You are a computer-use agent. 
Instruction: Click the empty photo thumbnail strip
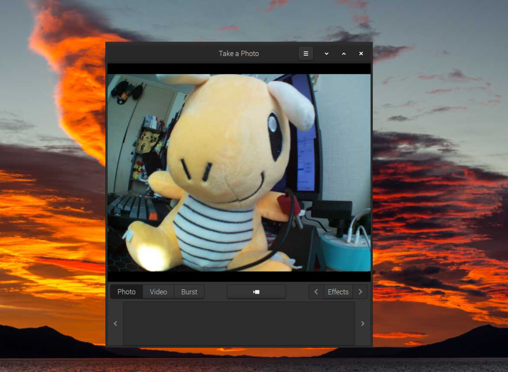coord(239,323)
